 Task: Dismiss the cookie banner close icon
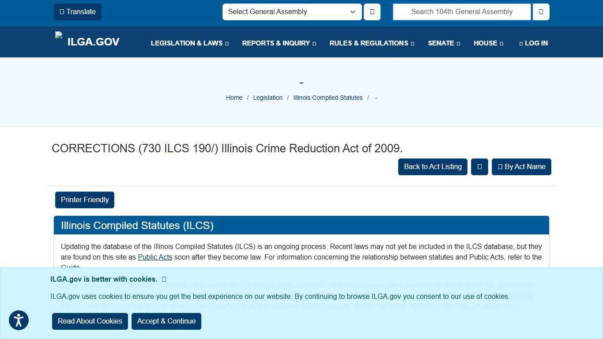pyautogui.click(x=164, y=279)
